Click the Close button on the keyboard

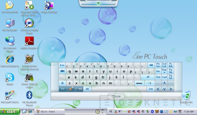(116, 96)
